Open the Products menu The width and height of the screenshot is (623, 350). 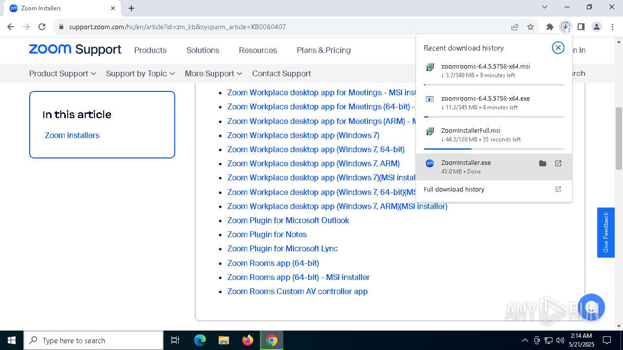(x=150, y=50)
